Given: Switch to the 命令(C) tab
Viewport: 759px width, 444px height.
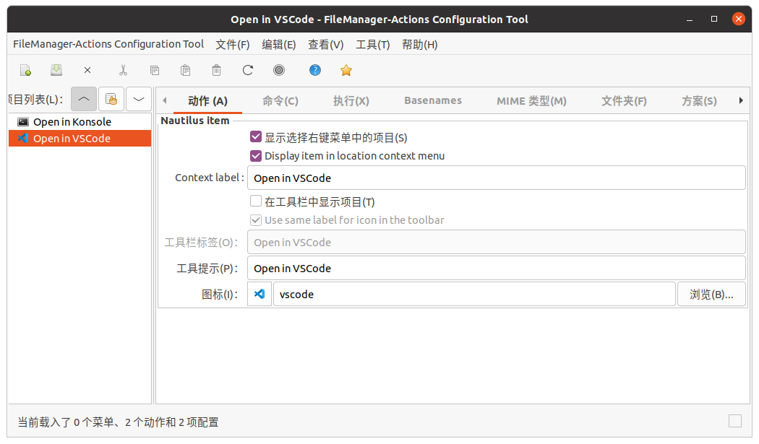Looking at the screenshot, I should click(280, 101).
